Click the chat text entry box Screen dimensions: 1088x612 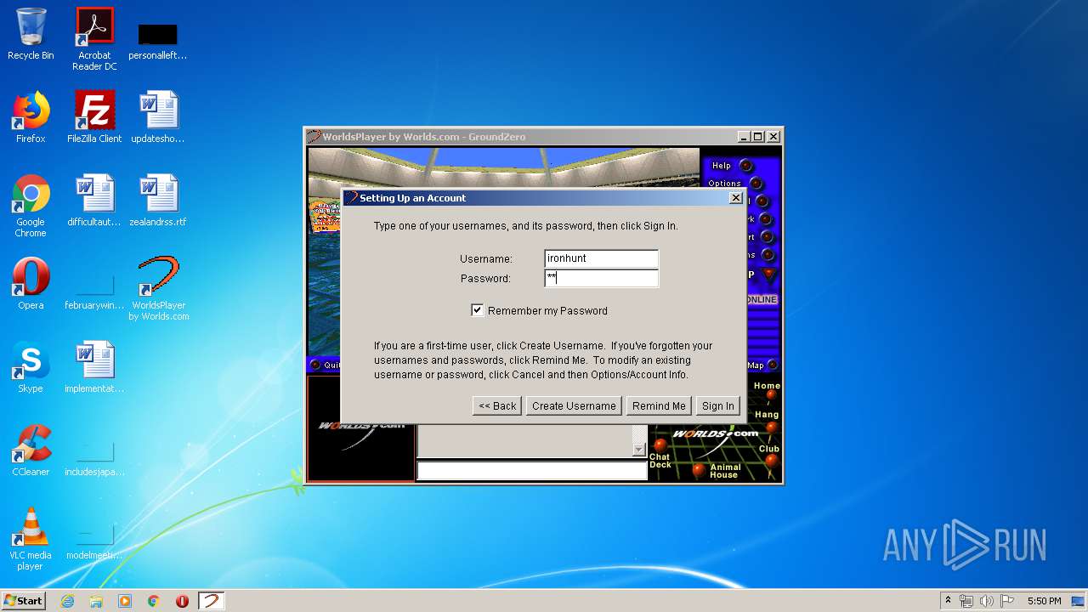click(x=532, y=471)
